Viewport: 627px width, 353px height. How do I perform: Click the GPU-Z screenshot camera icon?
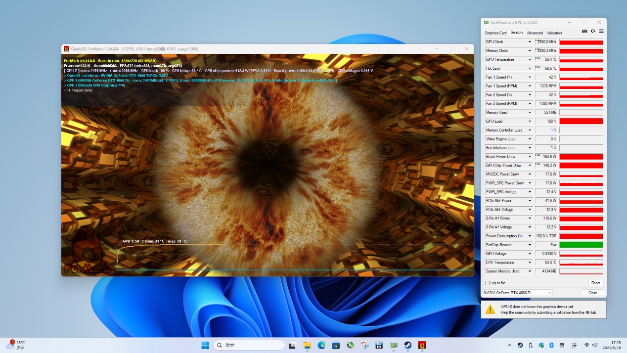coord(584,31)
